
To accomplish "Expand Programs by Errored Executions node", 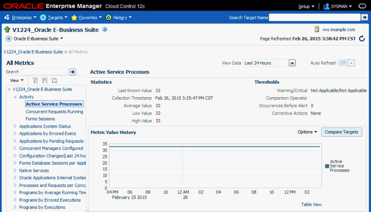I will point(15,200).
